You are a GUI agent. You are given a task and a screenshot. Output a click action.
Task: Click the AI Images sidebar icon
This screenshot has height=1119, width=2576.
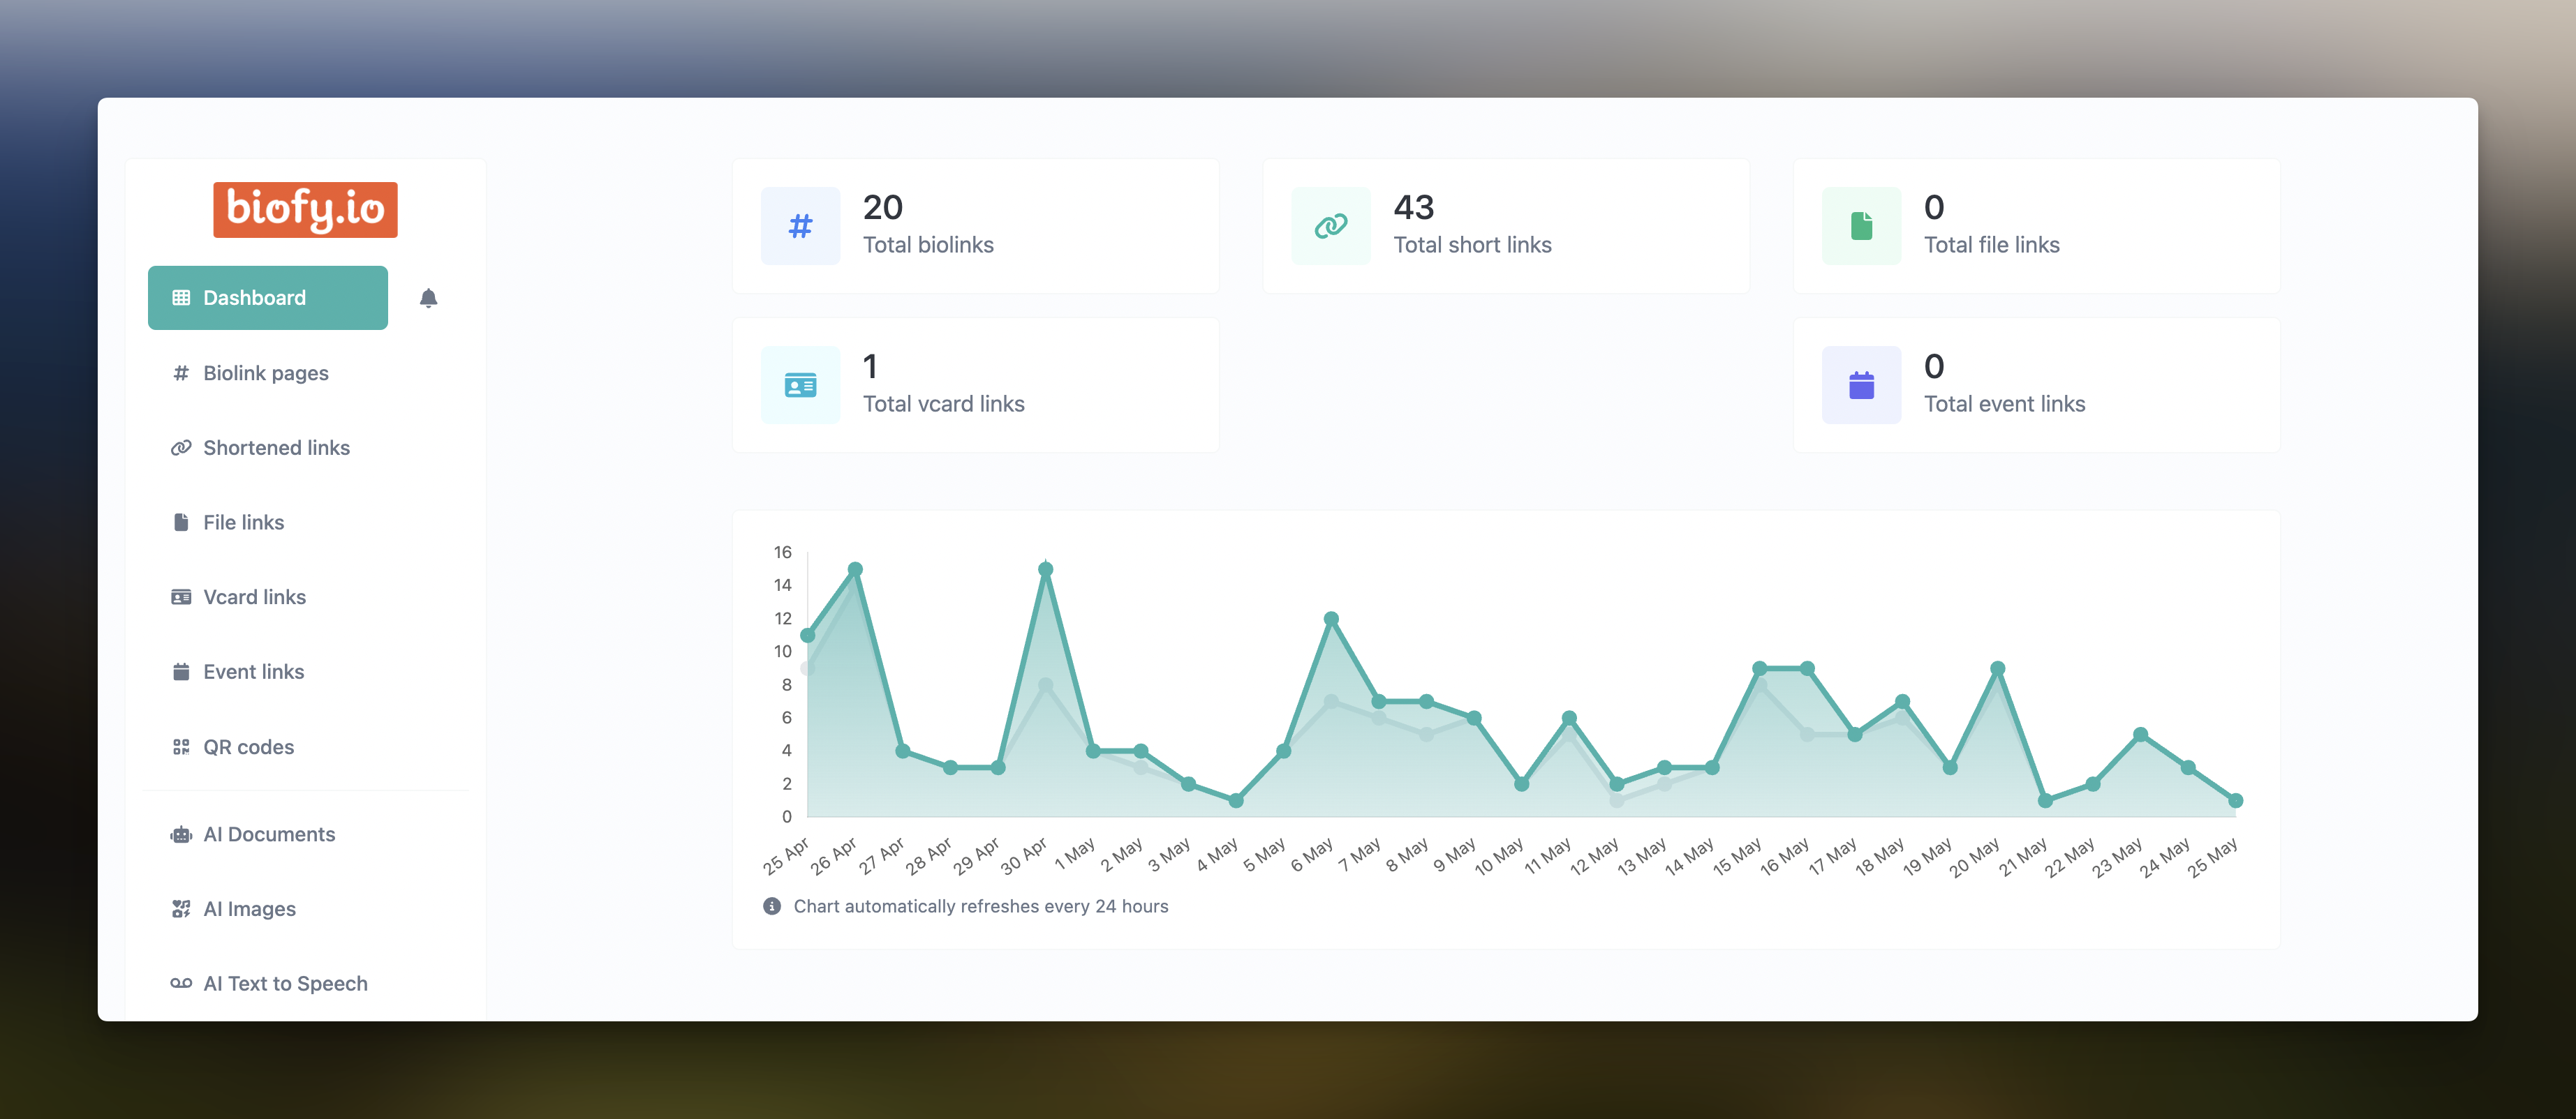pos(181,908)
